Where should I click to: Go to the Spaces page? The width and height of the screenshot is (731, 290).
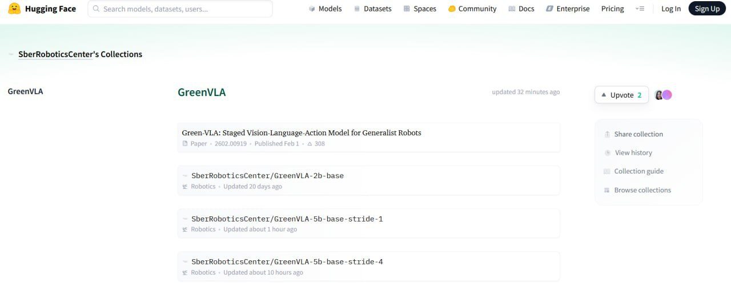[x=420, y=9]
